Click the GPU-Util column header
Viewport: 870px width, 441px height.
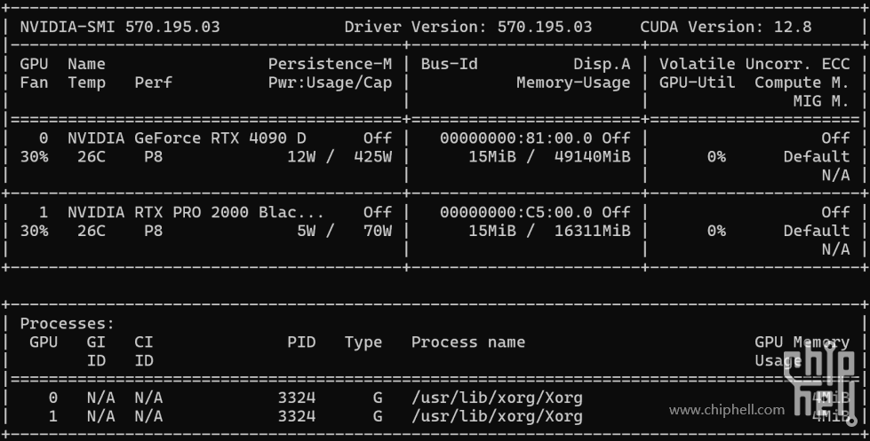click(697, 83)
